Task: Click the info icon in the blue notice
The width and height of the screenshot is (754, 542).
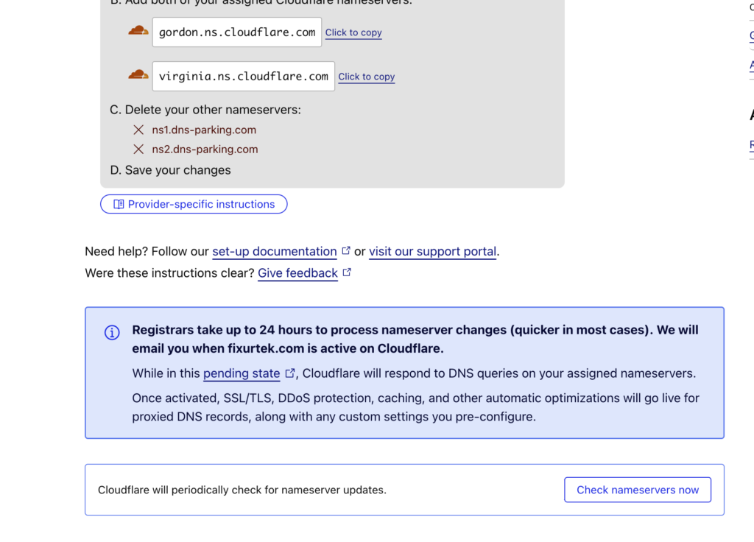Action: pyautogui.click(x=112, y=333)
